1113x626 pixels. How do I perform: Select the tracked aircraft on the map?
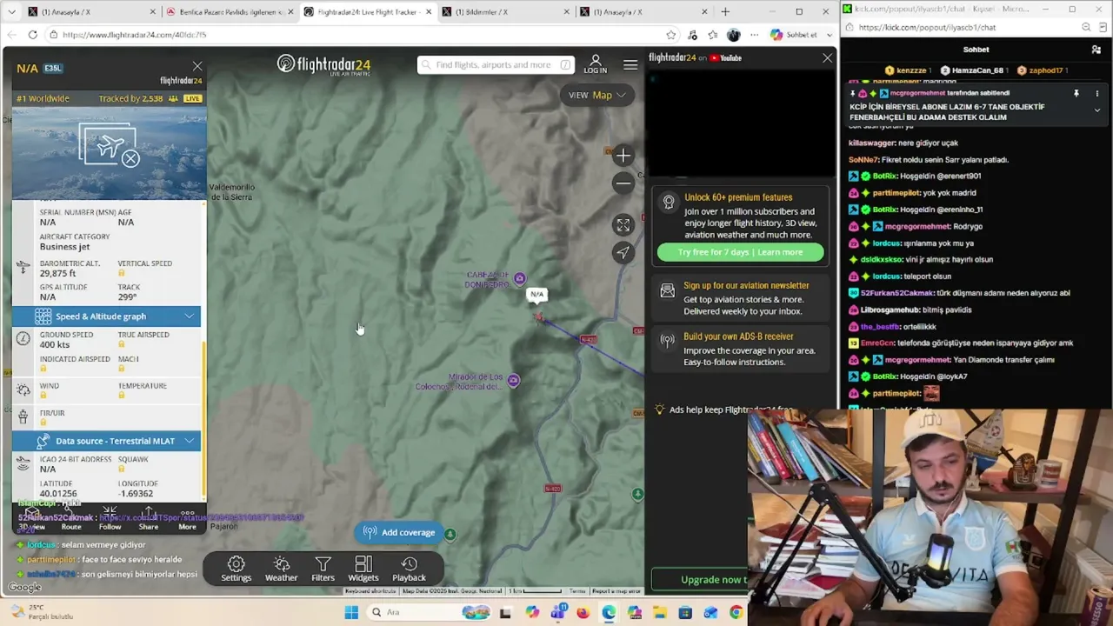pos(538,317)
